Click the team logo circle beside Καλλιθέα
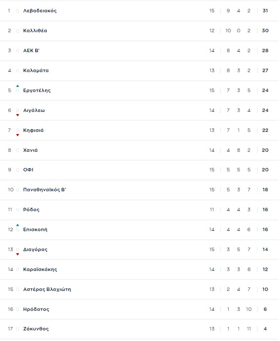 pyautogui.click(x=18, y=31)
